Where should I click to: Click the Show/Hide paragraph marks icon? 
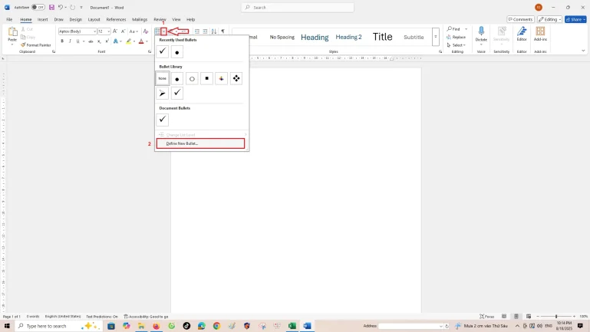coord(222,31)
